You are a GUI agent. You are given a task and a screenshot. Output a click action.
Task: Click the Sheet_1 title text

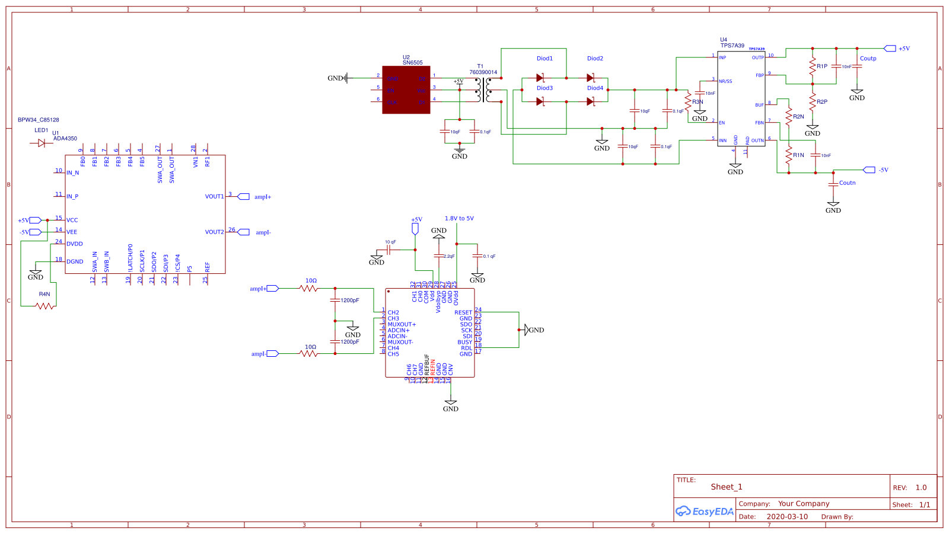(728, 487)
